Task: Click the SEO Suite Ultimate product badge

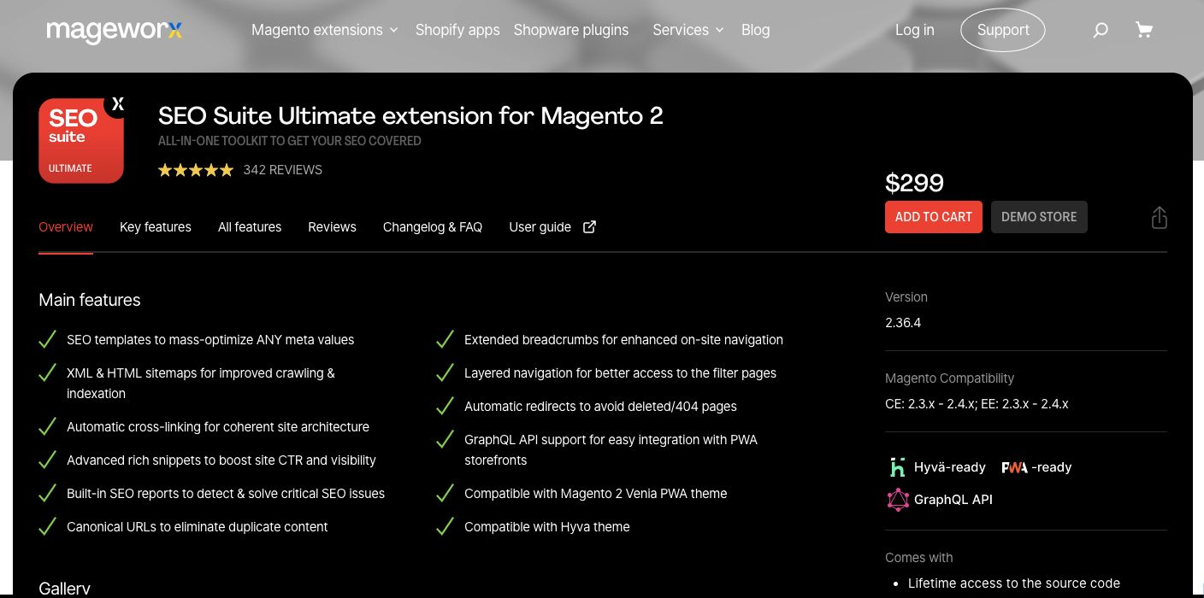Action: click(x=81, y=141)
